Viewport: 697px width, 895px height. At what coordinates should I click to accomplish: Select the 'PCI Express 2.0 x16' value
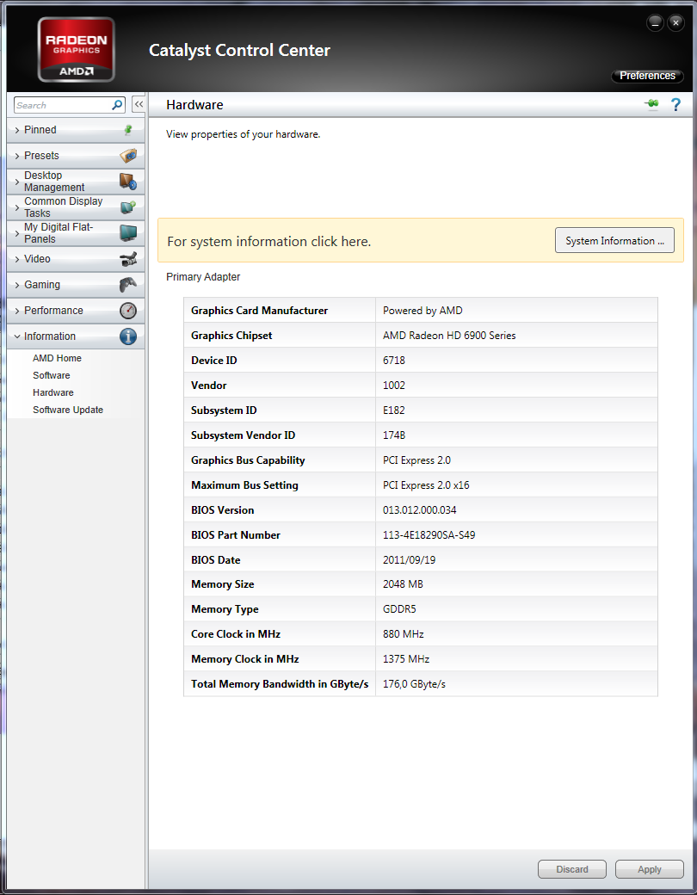(426, 485)
